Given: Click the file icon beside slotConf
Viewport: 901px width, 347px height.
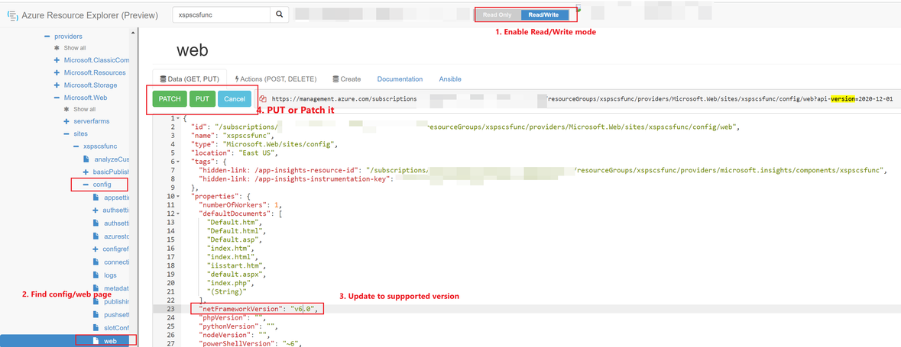Looking at the screenshot, I should point(96,327).
